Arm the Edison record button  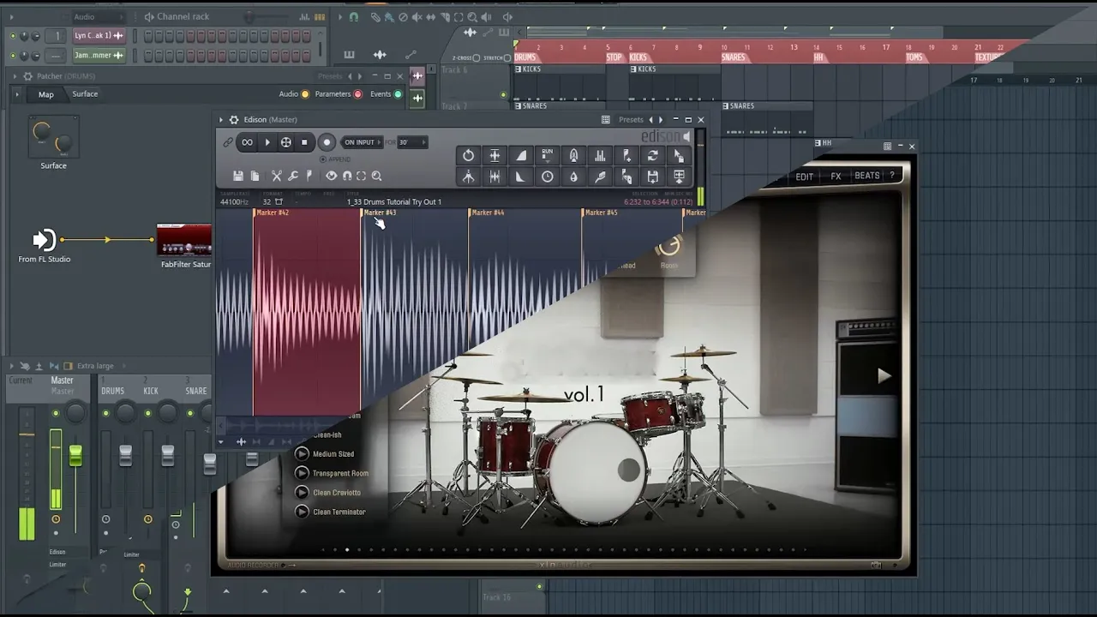point(326,142)
